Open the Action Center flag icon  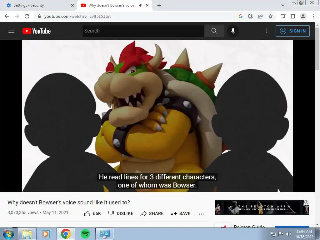[281, 234]
